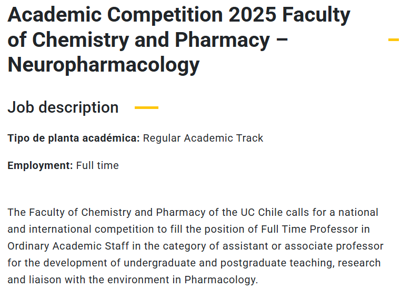Click the bold Employment label
Screen dimensions: 401x298
point(41,166)
